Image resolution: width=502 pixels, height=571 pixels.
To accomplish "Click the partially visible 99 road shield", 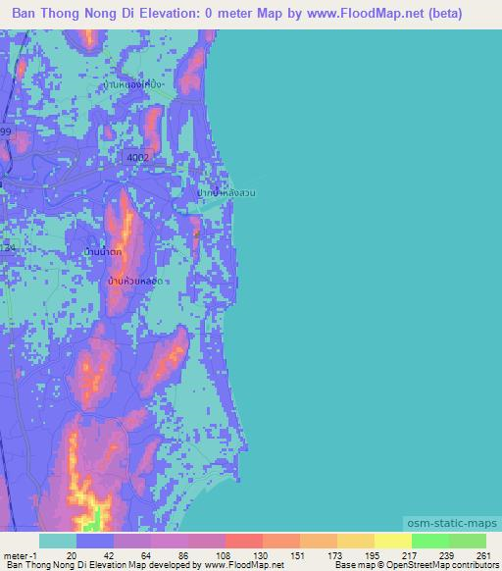I will coord(7,131).
